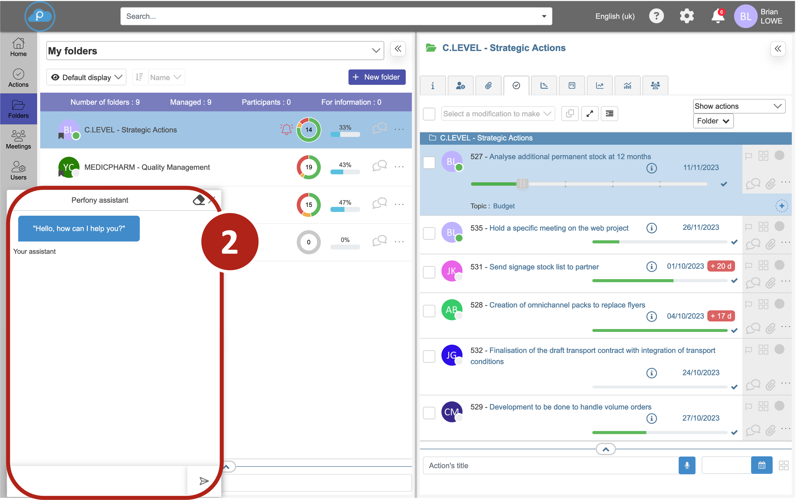Viewport: 796px width, 500px height.
Task: Switch to the attachments paperclip tab
Action: tap(488, 86)
